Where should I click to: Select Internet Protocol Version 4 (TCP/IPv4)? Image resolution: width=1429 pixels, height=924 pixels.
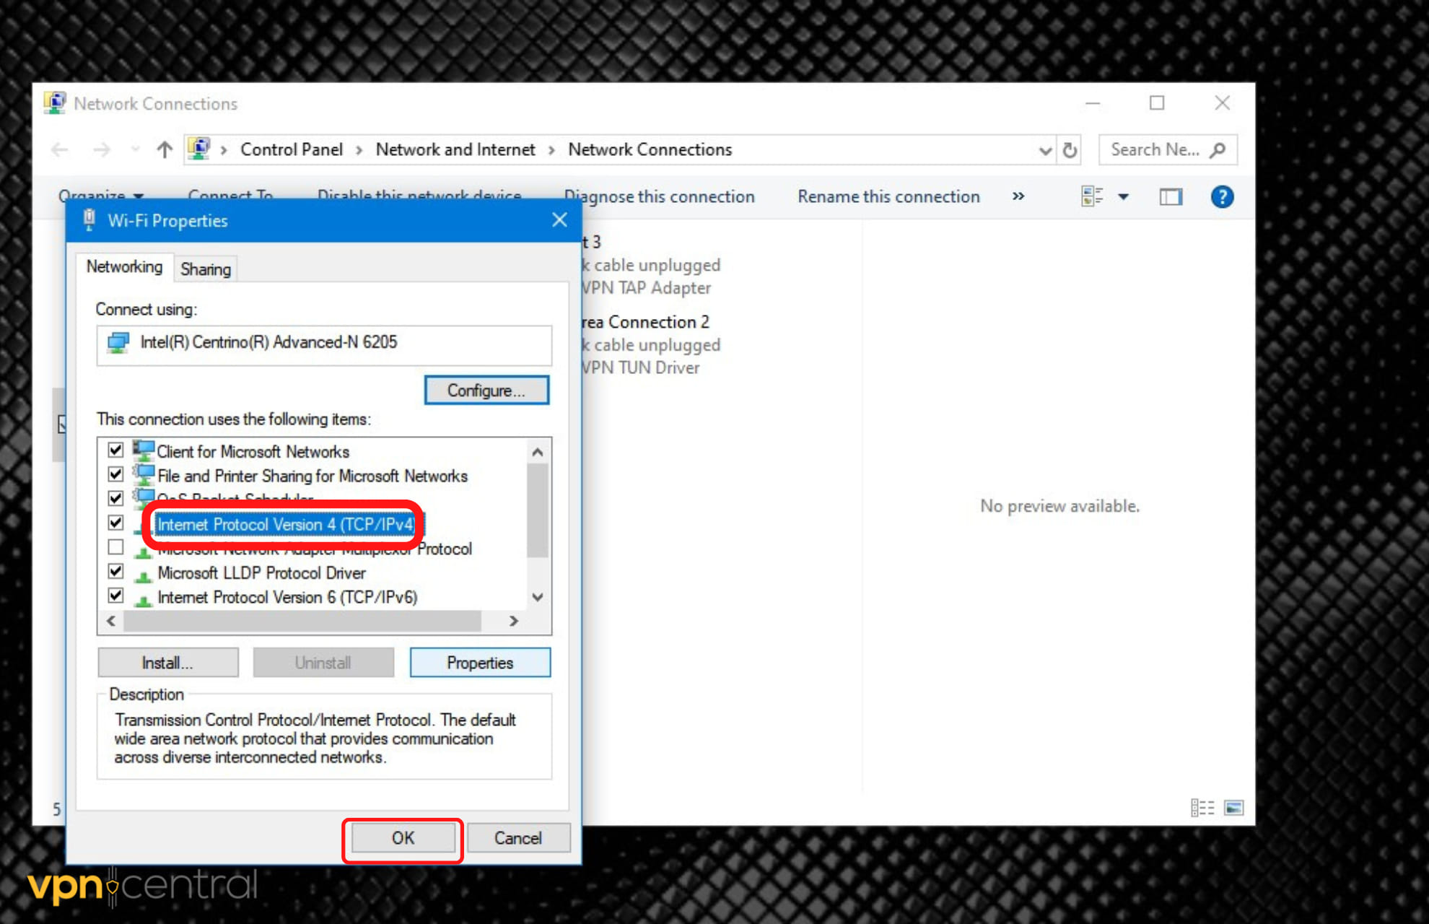pyautogui.click(x=285, y=524)
